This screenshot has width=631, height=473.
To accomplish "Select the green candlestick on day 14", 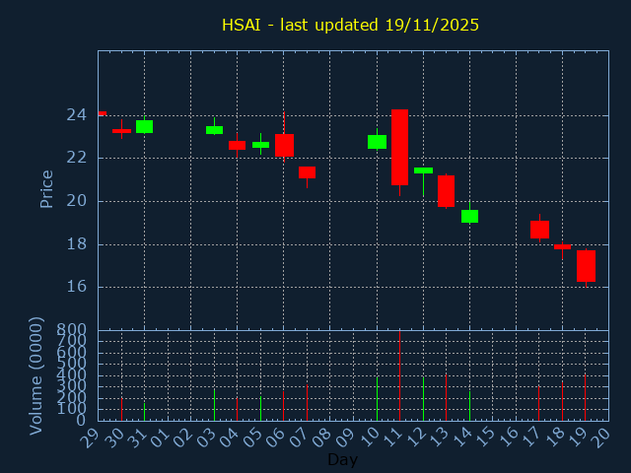I will coord(469,216).
